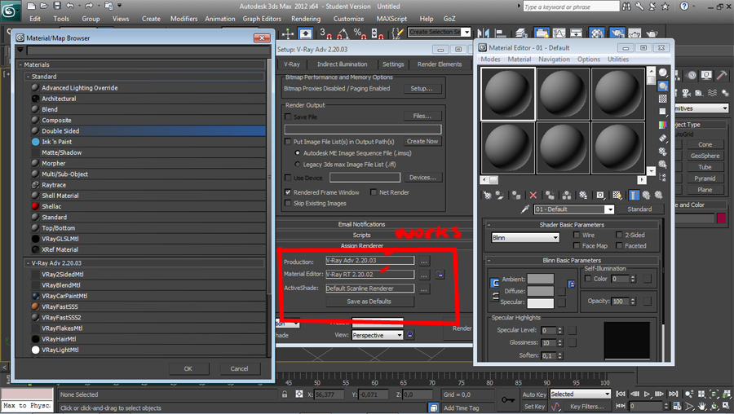Click the Mirror tool in main toolbar

[483, 33]
